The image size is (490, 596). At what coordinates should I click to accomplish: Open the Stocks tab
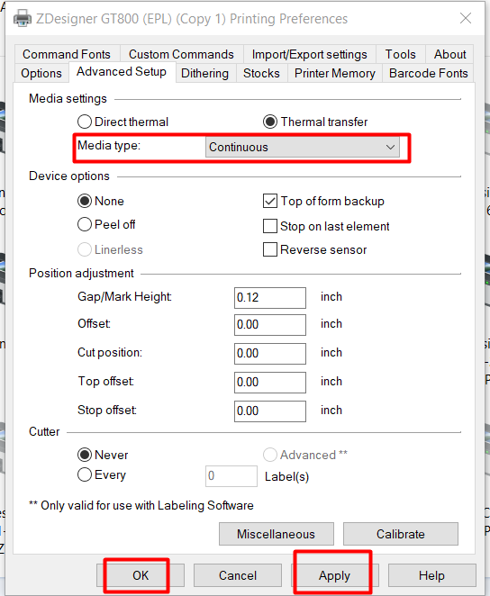(x=261, y=73)
